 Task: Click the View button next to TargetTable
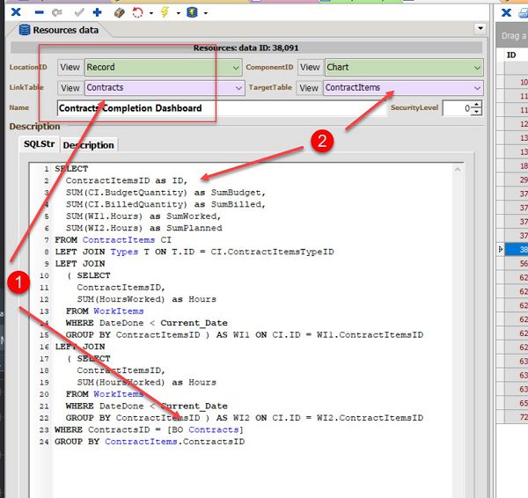309,88
